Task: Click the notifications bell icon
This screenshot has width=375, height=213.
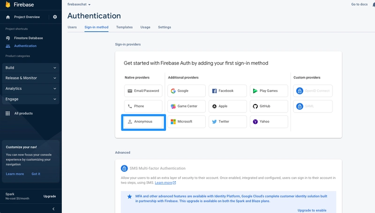Action: click(x=374, y=5)
